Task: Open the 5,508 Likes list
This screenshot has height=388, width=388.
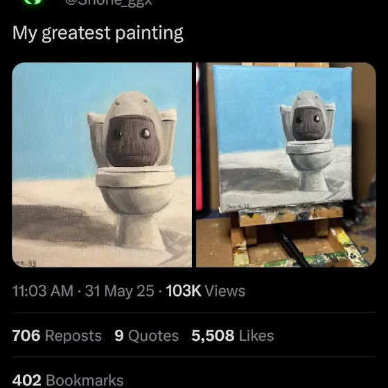Action: click(233, 335)
